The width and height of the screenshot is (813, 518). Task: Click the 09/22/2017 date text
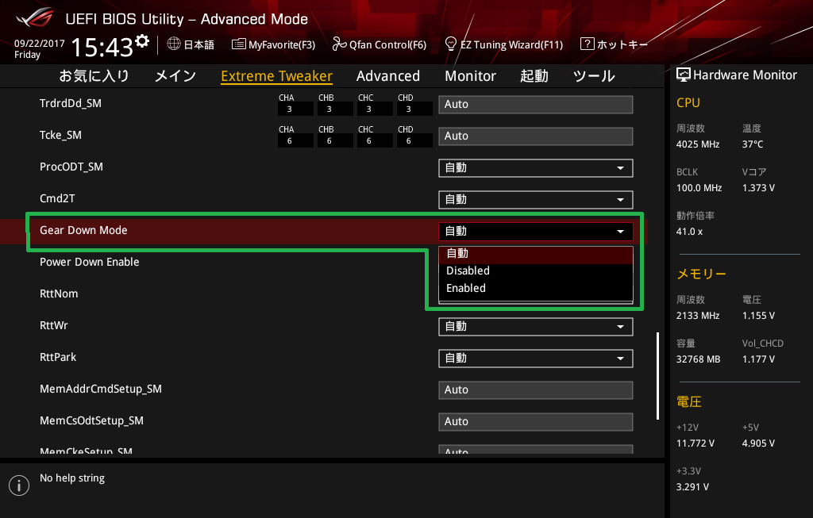(40, 44)
